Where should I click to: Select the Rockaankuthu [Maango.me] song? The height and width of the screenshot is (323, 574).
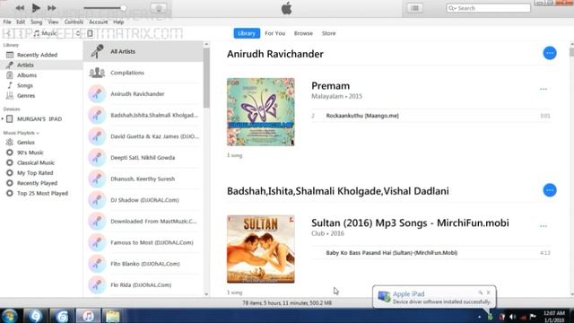coord(430,116)
